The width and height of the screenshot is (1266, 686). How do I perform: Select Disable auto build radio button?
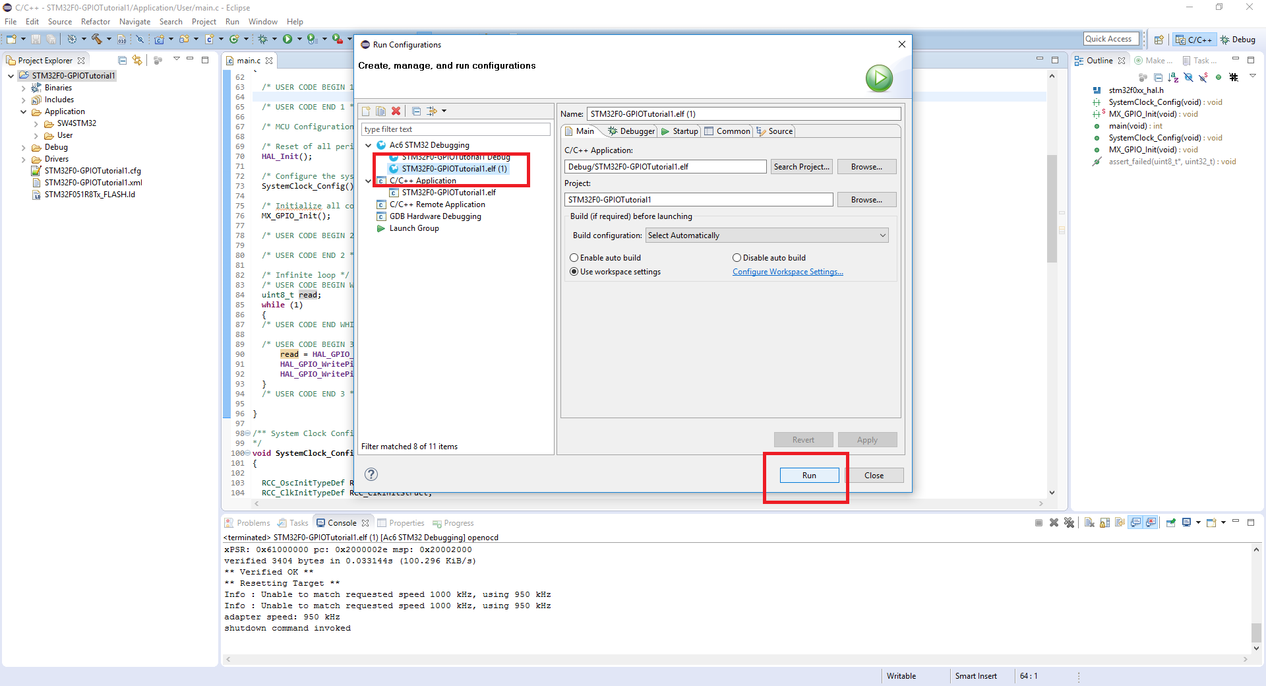click(737, 258)
